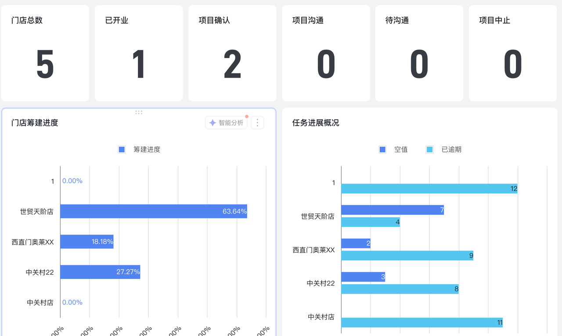
Task: Click the 筹建进度 blue legend swatch
Action: click(122, 150)
